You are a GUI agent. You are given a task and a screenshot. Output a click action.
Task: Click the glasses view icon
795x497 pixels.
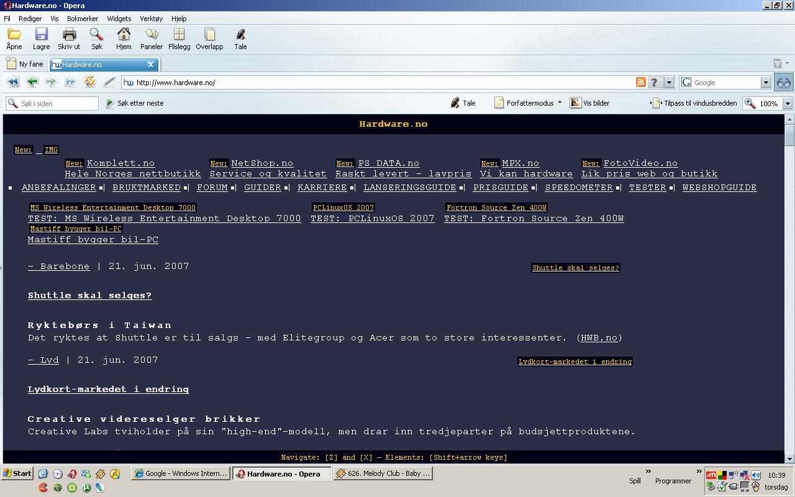[x=784, y=82]
